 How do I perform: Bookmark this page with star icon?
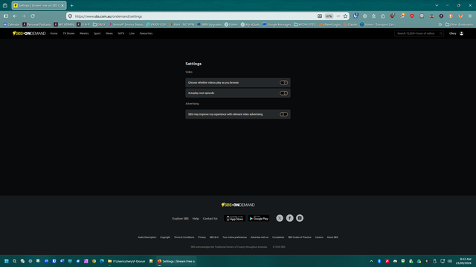click(345, 16)
